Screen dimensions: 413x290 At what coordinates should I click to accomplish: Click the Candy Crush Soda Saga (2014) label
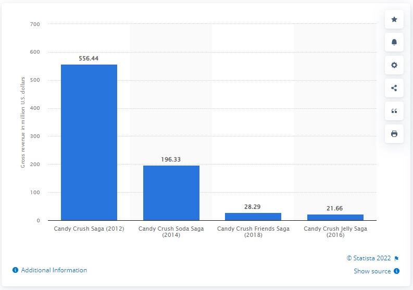pyautogui.click(x=171, y=232)
